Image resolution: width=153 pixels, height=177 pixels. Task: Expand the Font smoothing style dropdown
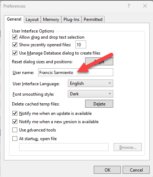[91, 94]
